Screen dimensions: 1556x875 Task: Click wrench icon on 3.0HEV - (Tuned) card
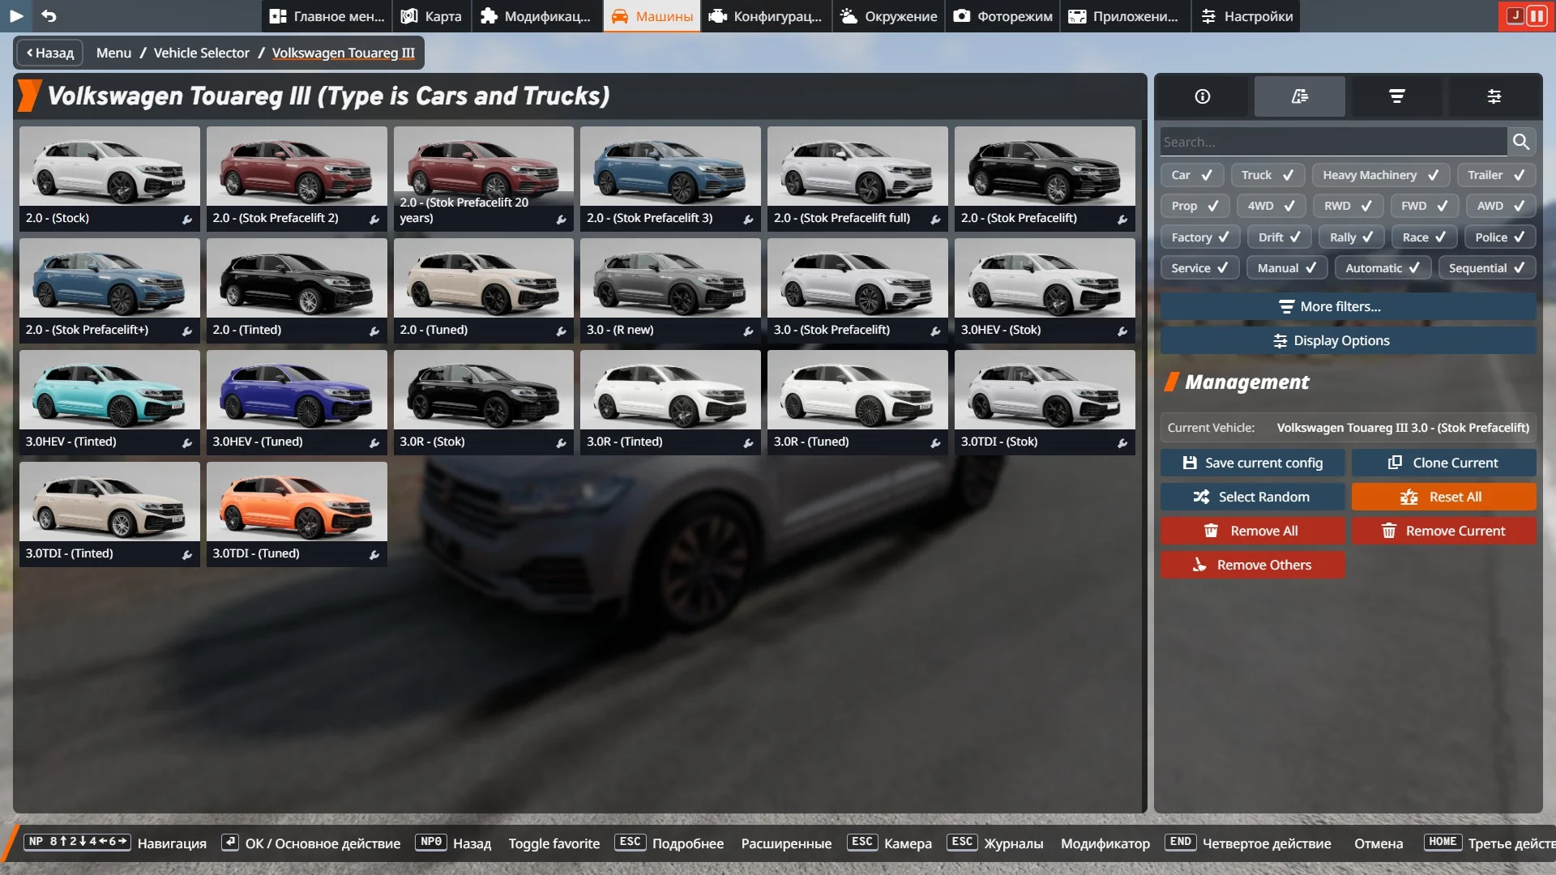[374, 443]
